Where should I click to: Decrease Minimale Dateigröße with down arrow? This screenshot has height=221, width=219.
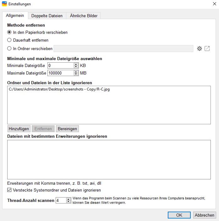[x=76, y=67]
